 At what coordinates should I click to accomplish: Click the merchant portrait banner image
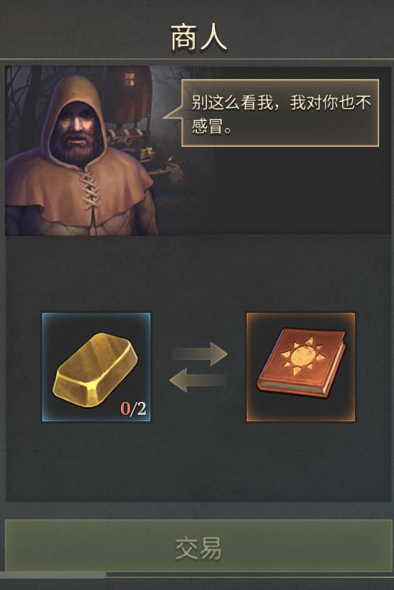point(198,150)
